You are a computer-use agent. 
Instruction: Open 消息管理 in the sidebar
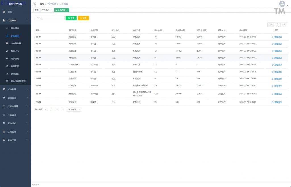(x=15, y=59)
